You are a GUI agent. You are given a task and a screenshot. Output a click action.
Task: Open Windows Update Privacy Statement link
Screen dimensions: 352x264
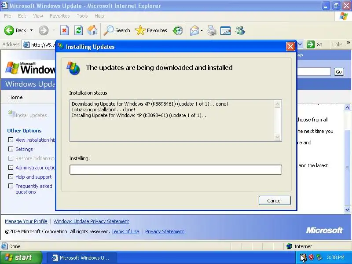(91, 221)
